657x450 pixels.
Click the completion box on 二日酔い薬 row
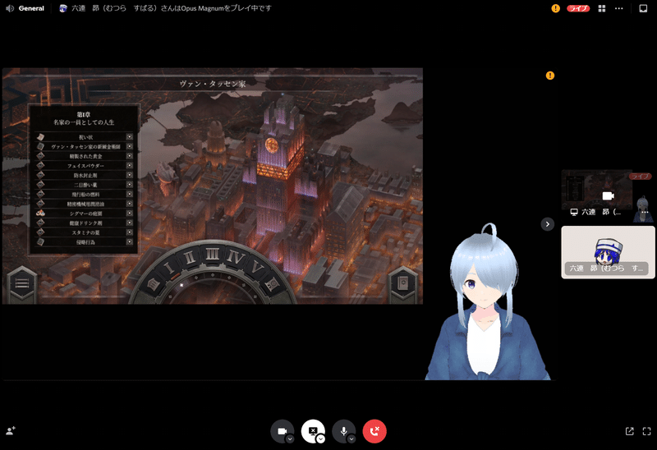pos(130,185)
